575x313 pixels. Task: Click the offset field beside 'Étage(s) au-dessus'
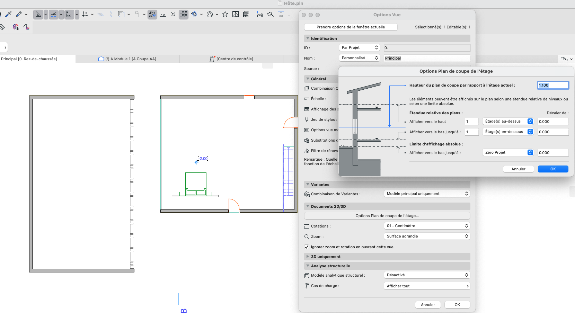click(x=553, y=122)
